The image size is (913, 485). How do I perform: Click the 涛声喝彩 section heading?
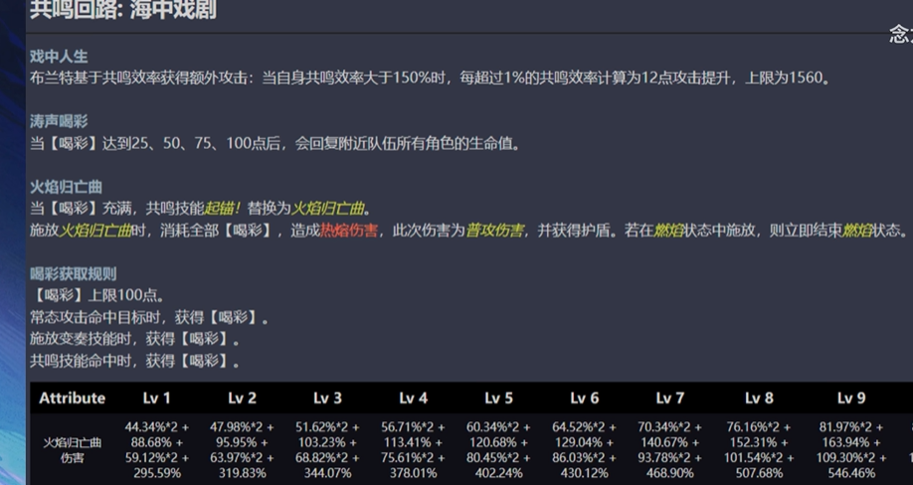click(59, 121)
